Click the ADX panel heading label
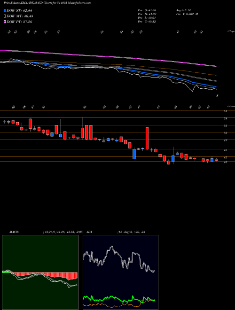Image resolution: width=235 pixels, height=310 pixels. 90,232
